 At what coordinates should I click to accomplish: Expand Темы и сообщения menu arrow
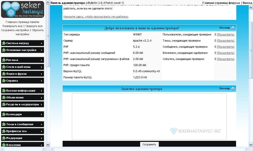pos(42,124)
